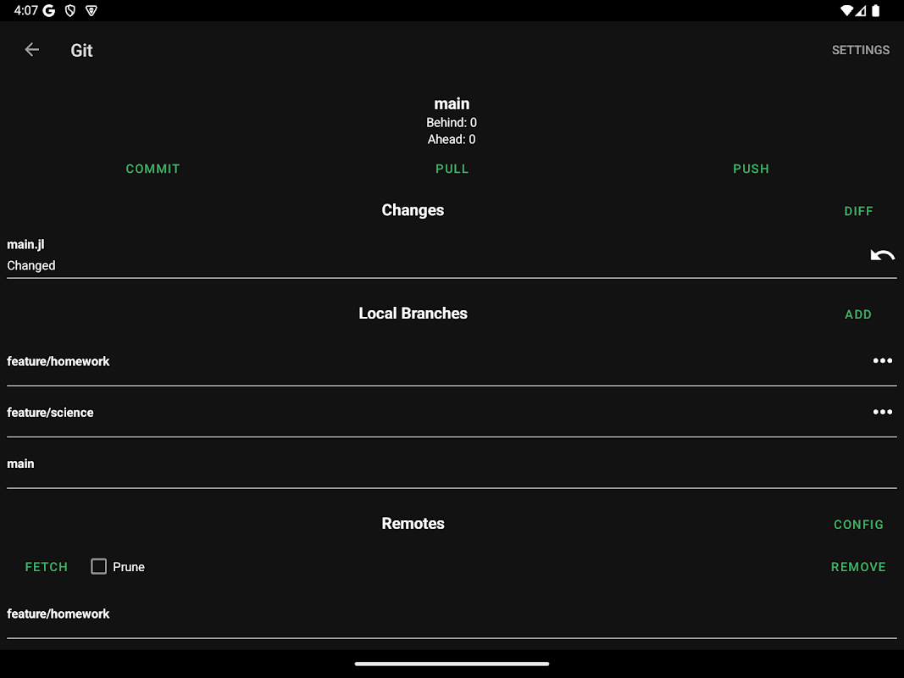
Task: Tap the Brave VPN icon in status bar
Action: pos(92,10)
